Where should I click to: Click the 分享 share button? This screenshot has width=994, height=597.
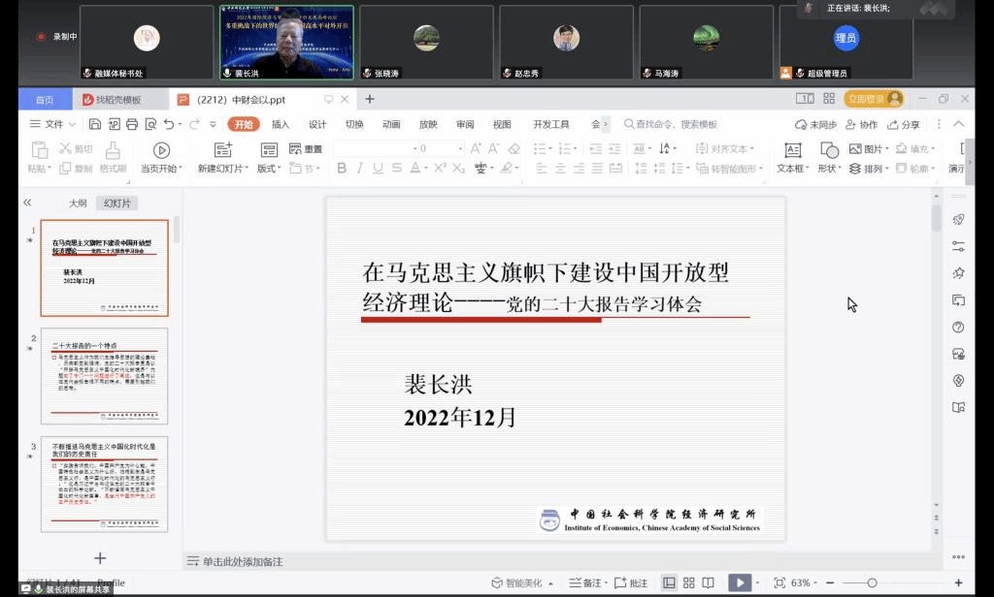pyautogui.click(x=904, y=124)
